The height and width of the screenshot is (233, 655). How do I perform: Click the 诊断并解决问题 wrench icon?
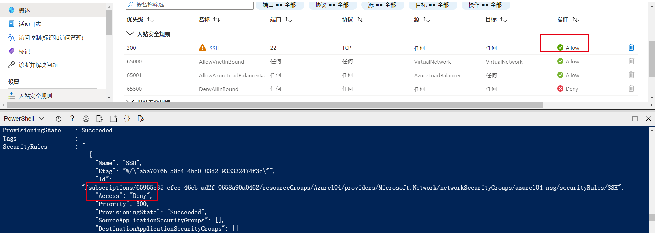point(11,64)
